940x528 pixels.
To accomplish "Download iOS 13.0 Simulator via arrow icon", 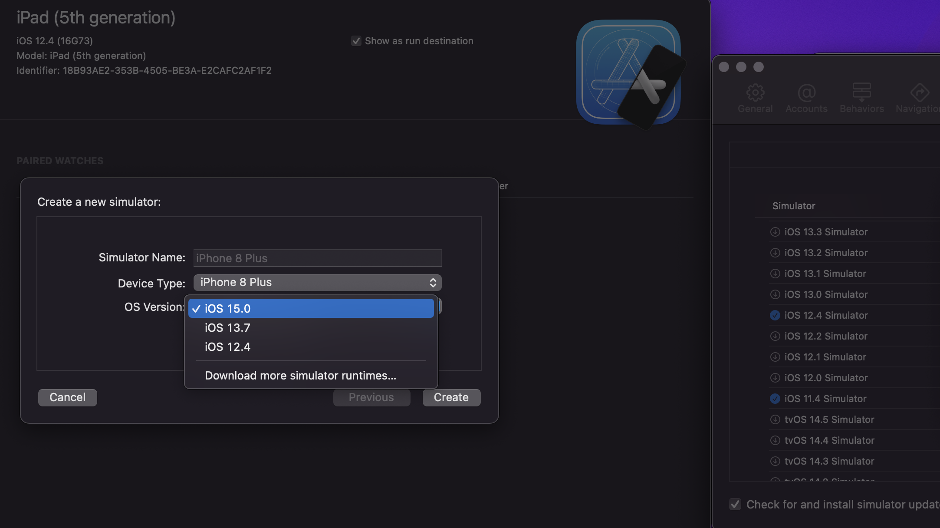I will [x=775, y=294].
